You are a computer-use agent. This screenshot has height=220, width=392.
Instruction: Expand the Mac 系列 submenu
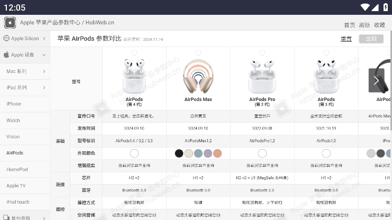point(43,71)
